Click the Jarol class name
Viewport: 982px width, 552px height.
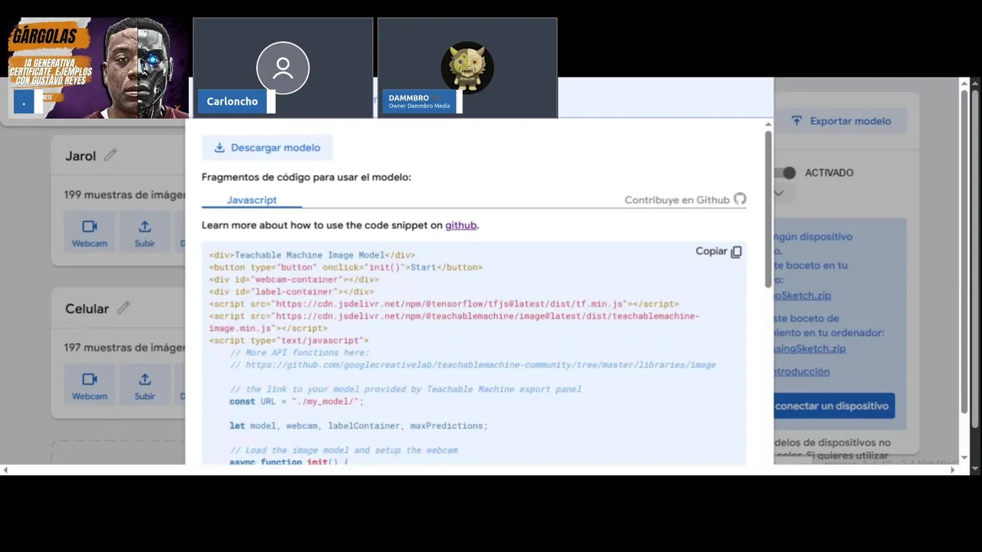(x=81, y=156)
